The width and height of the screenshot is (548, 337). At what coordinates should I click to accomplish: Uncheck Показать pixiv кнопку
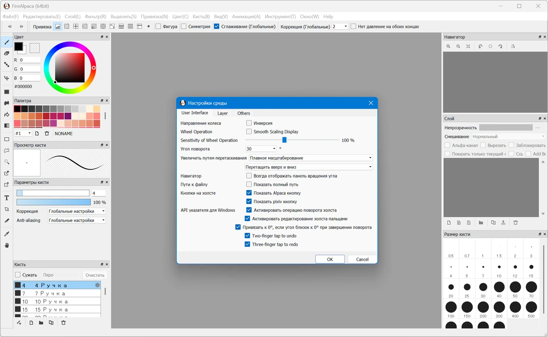point(249,201)
